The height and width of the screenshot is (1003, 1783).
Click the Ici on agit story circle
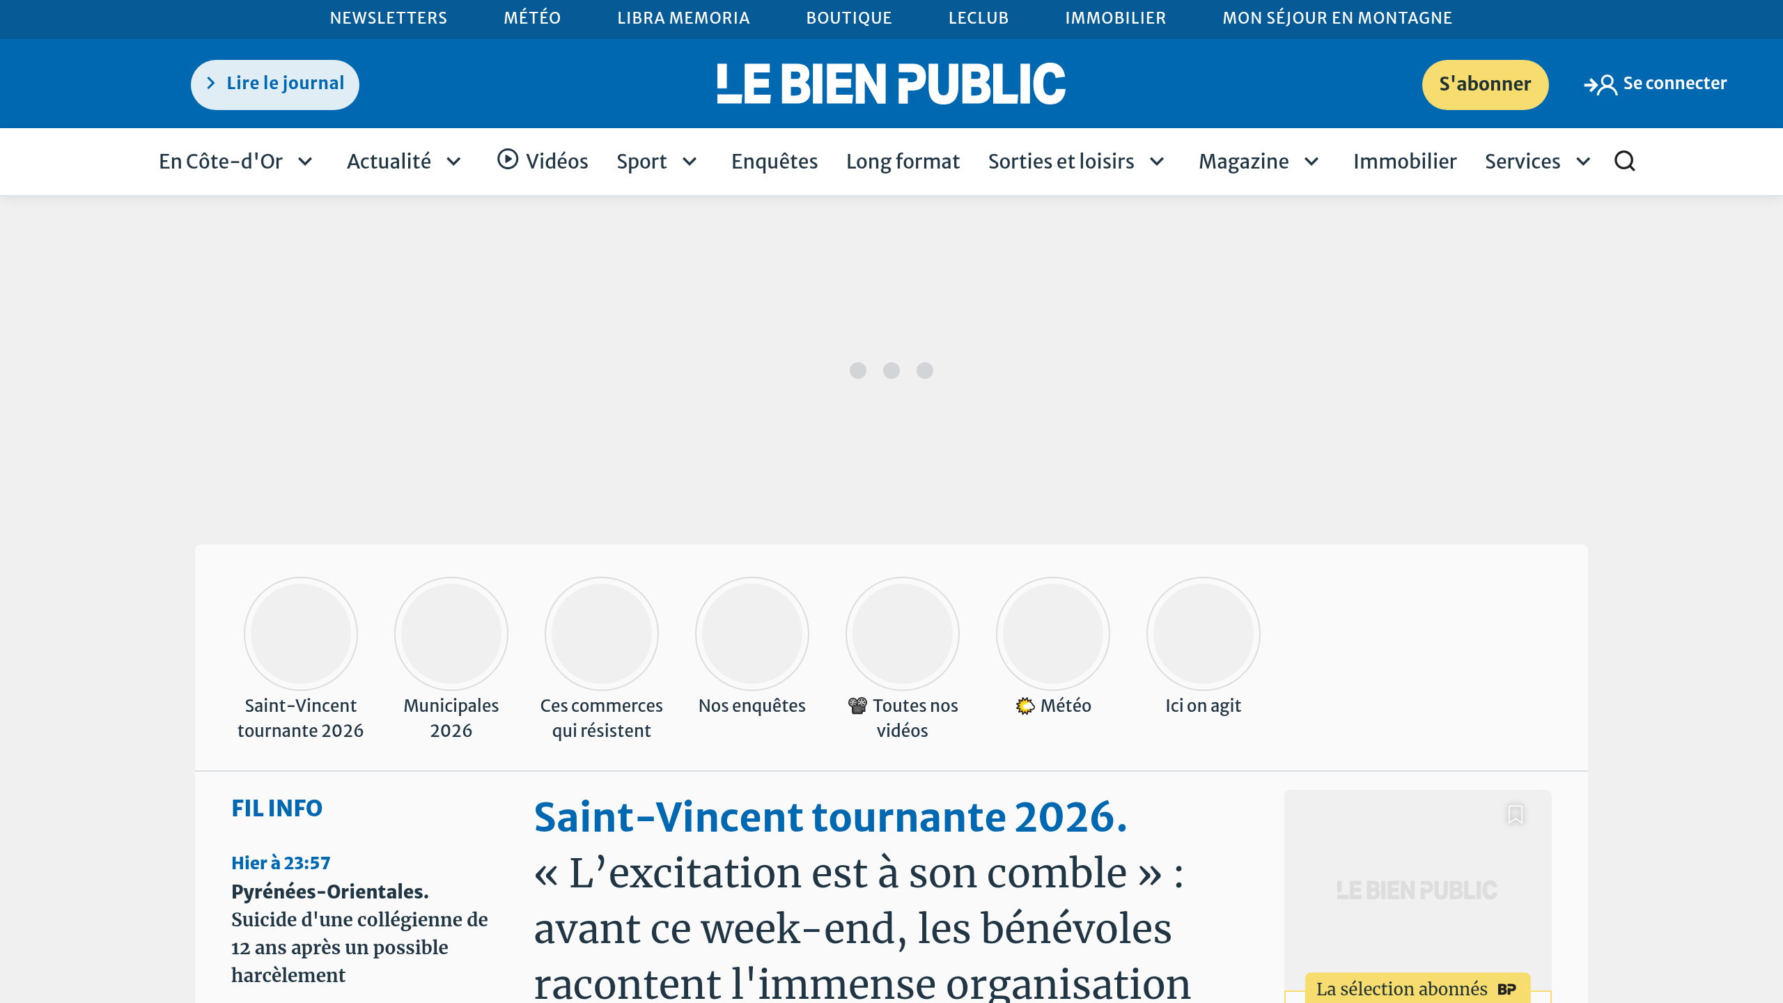click(x=1203, y=633)
